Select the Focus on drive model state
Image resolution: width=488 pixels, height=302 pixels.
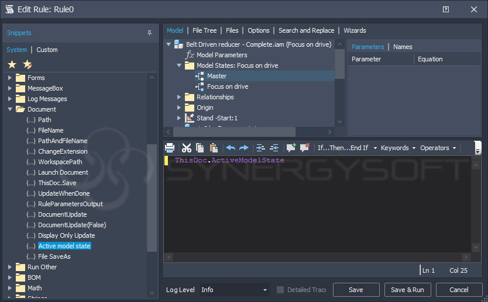pos(227,86)
